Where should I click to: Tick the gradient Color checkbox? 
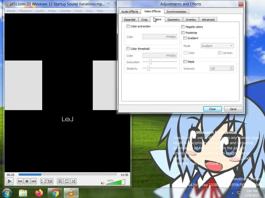click(185, 53)
